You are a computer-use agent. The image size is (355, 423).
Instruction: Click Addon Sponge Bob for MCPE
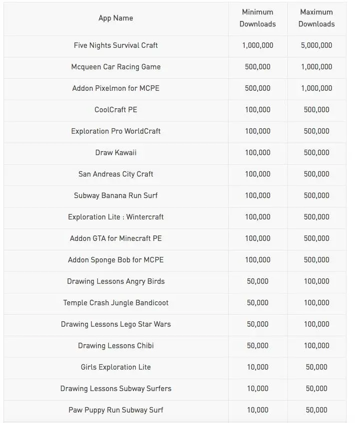pyautogui.click(x=116, y=260)
